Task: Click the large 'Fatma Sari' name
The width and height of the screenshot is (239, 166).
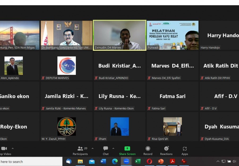Action: [173, 96]
